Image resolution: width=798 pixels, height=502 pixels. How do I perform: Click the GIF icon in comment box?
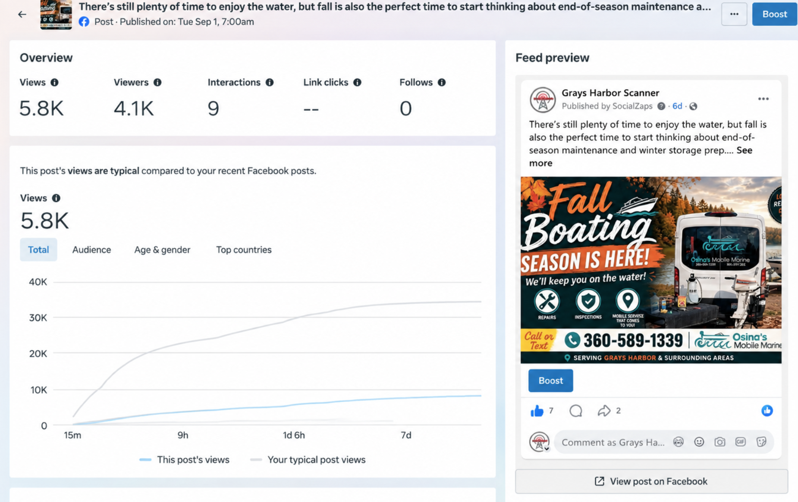[740, 442]
